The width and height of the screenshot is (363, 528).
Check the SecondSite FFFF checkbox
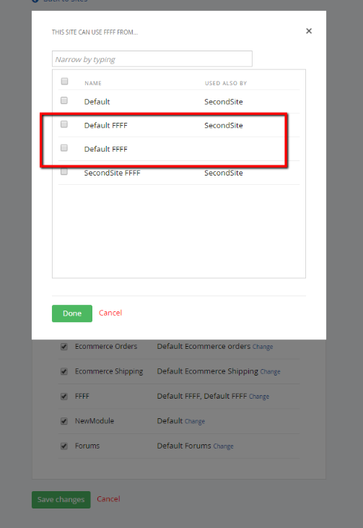pyautogui.click(x=64, y=172)
